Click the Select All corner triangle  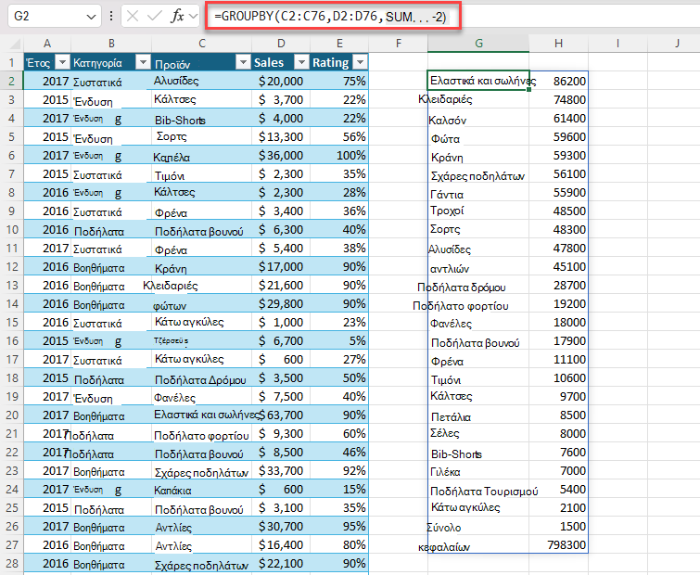[x=15, y=44]
